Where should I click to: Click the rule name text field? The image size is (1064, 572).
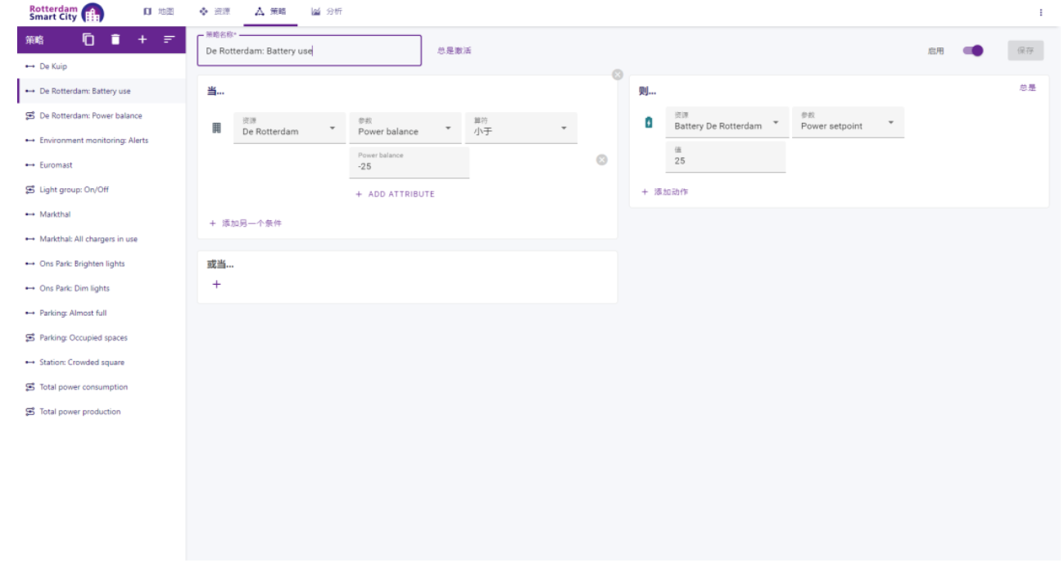309,51
